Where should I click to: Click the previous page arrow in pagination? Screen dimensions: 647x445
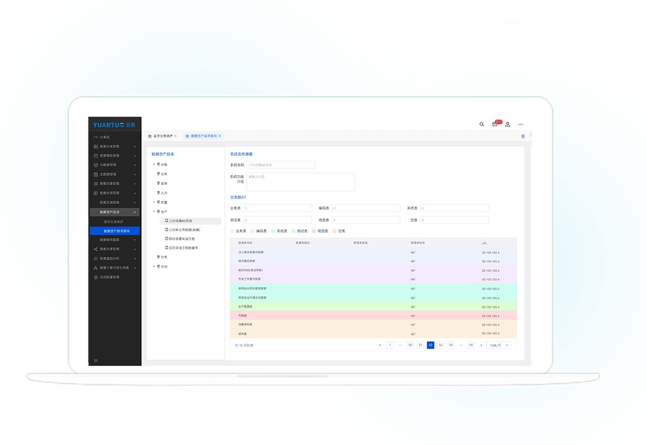point(380,345)
